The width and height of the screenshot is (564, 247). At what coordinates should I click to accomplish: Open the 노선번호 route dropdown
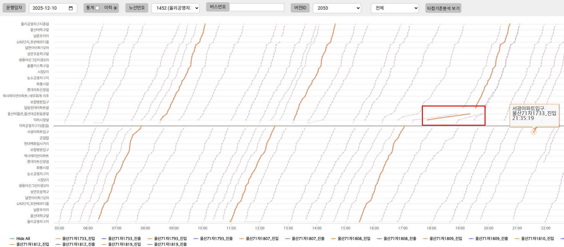click(175, 8)
